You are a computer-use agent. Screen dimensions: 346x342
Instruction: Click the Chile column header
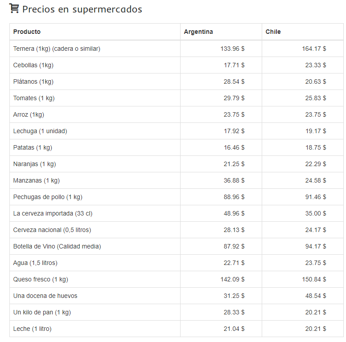(273, 32)
